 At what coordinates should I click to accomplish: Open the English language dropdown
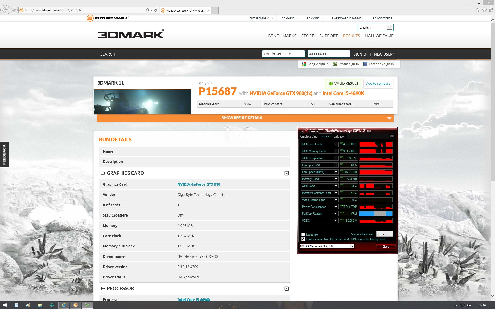coord(375,27)
